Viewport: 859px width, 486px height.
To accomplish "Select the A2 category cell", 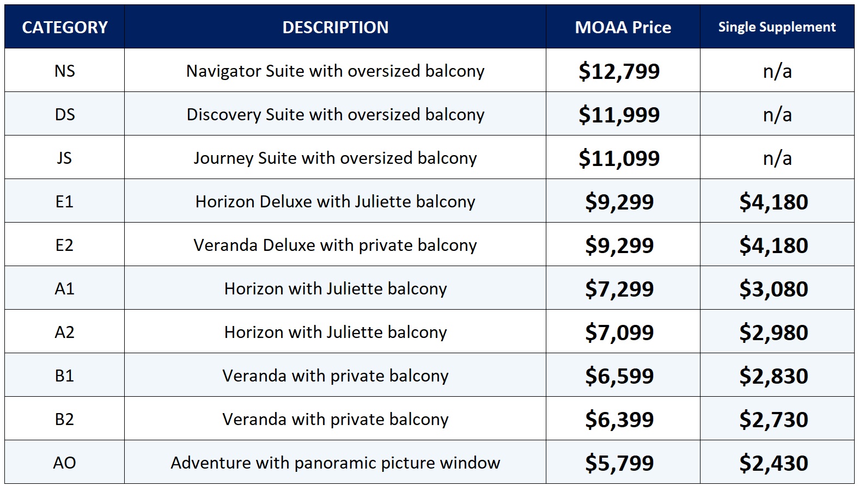I will [64, 332].
